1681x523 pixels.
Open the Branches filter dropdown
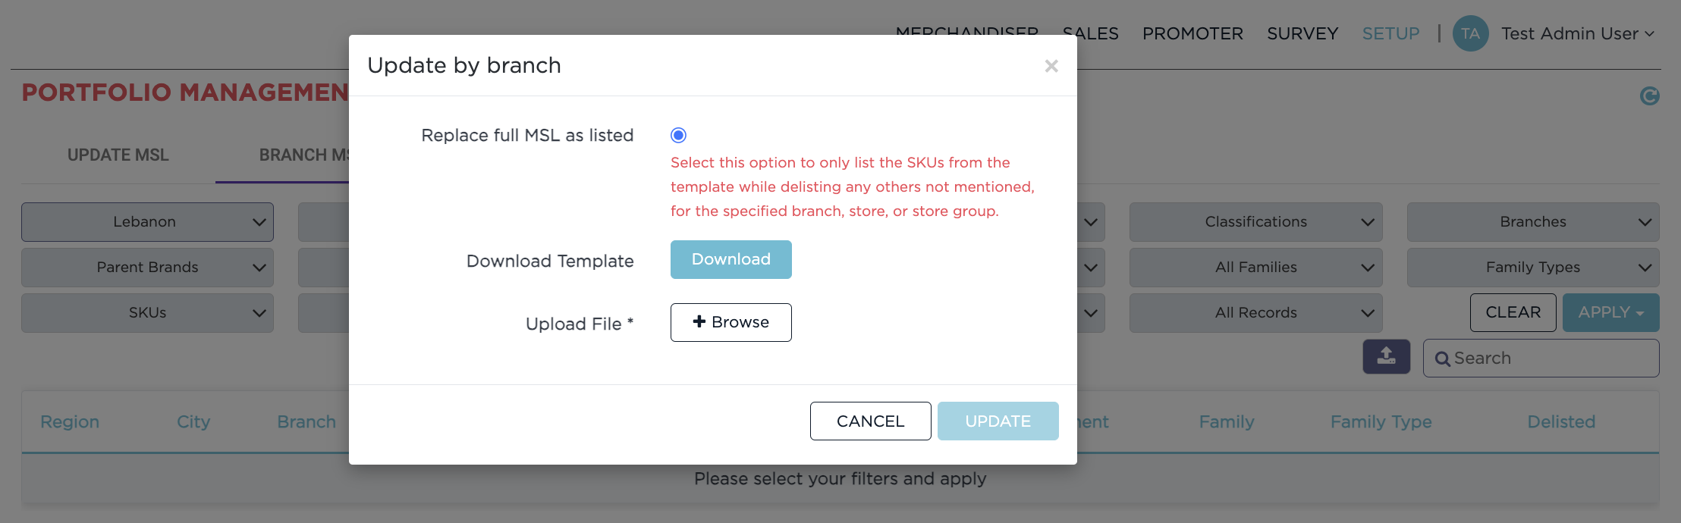[x=1532, y=222]
